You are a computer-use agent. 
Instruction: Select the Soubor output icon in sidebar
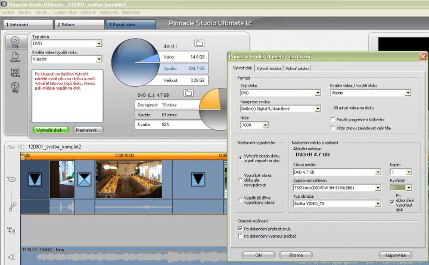coord(15,57)
